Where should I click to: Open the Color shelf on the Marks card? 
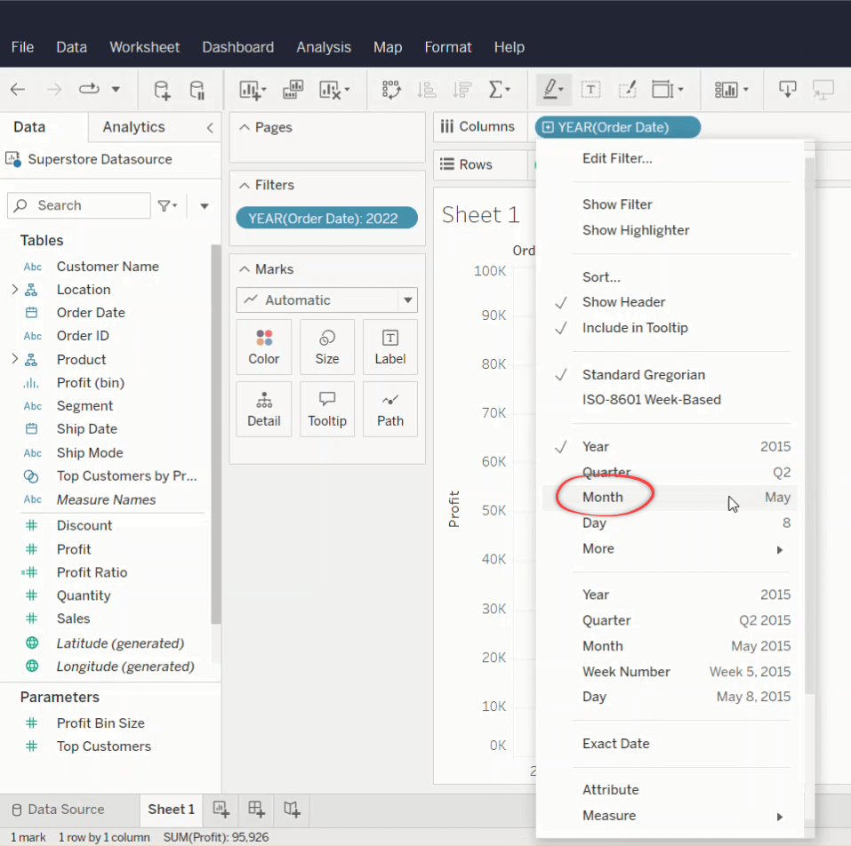coord(263,347)
